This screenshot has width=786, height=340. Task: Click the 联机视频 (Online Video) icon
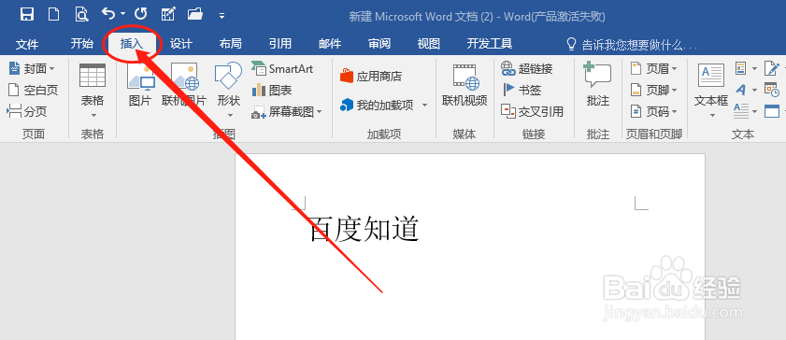coord(464,85)
